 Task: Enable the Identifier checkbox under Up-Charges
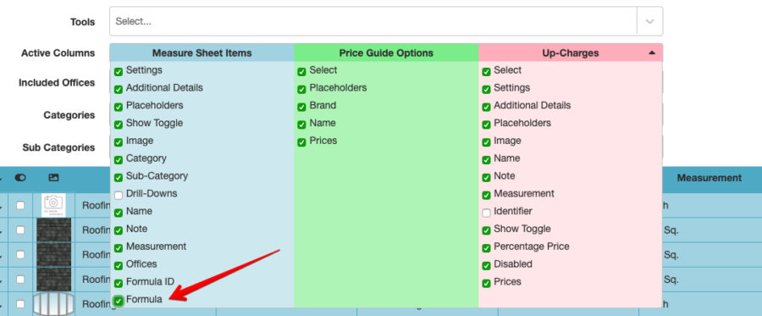pyautogui.click(x=486, y=213)
